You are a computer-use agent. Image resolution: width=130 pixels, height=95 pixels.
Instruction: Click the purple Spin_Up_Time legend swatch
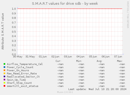tap(4, 80)
